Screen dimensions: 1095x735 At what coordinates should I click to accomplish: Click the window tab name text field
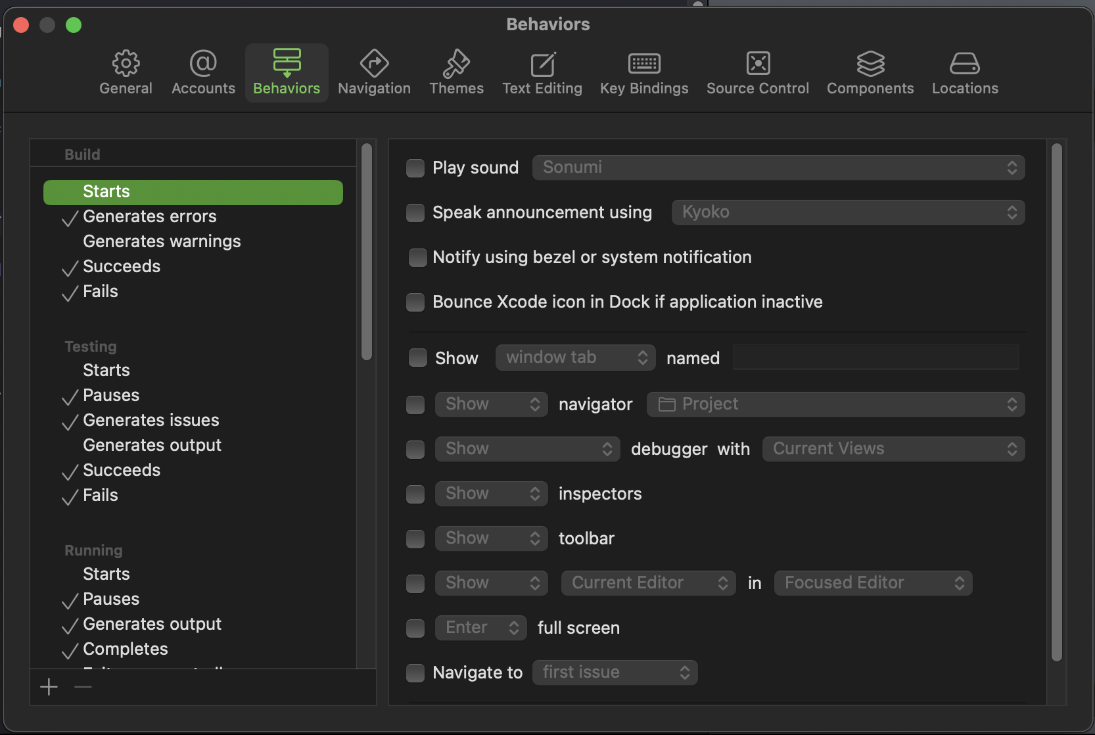pyautogui.click(x=875, y=358)
